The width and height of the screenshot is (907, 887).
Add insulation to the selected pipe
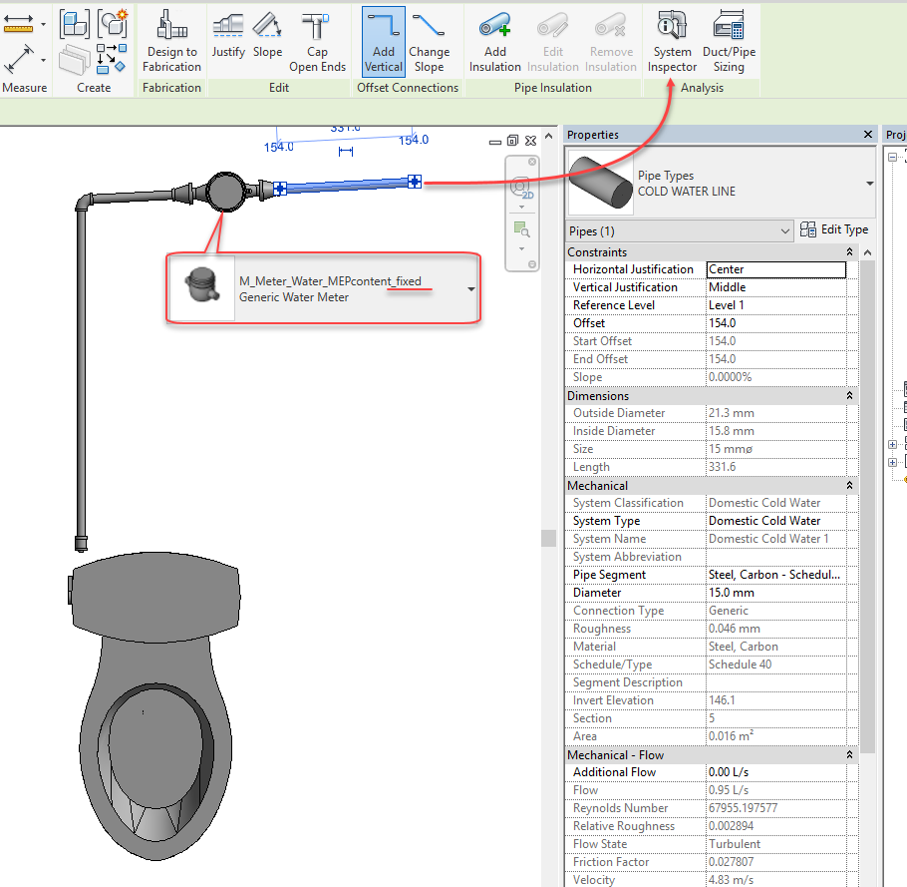click(x=494, y=41)
